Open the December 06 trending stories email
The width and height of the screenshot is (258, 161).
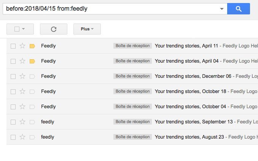(193, 76)
